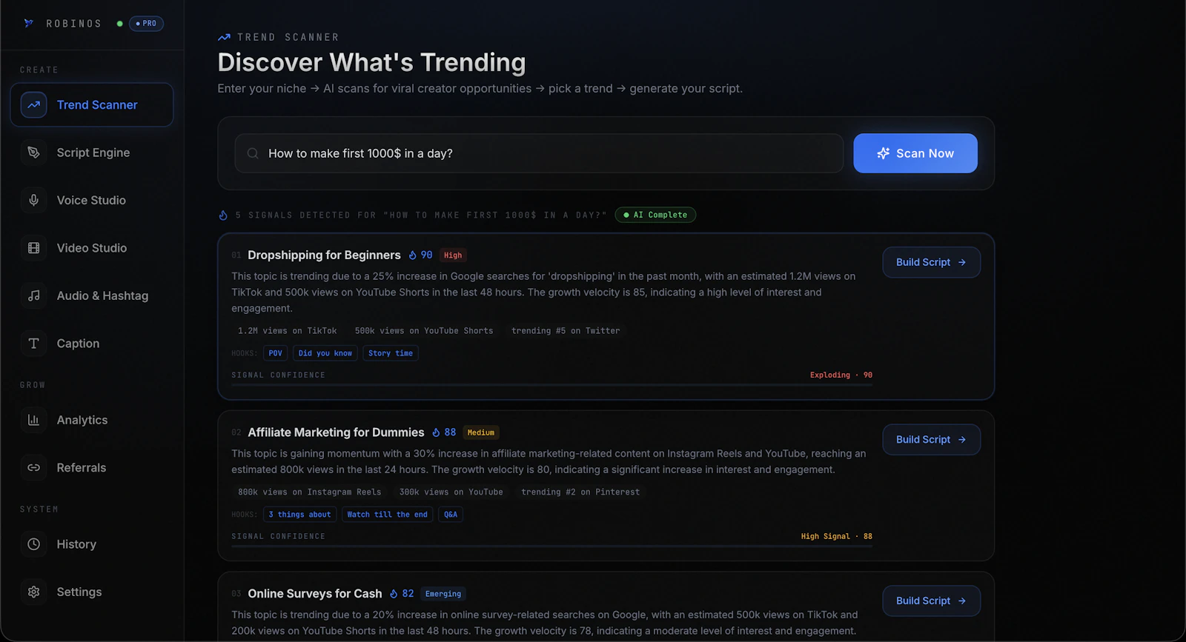Build Script for Affiliate Marketing for Dummies

pos(931,440)
